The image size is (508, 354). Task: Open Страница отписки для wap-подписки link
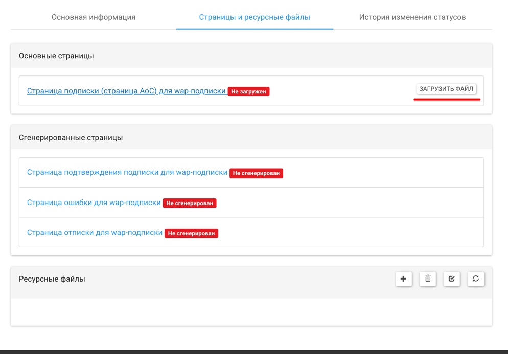pyautogui.click(x=95, y=233)
